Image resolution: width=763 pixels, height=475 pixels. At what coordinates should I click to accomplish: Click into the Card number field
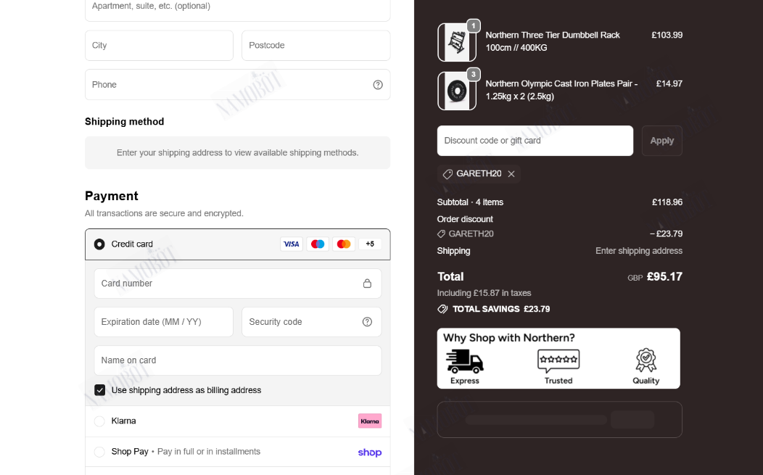[237, 284]
